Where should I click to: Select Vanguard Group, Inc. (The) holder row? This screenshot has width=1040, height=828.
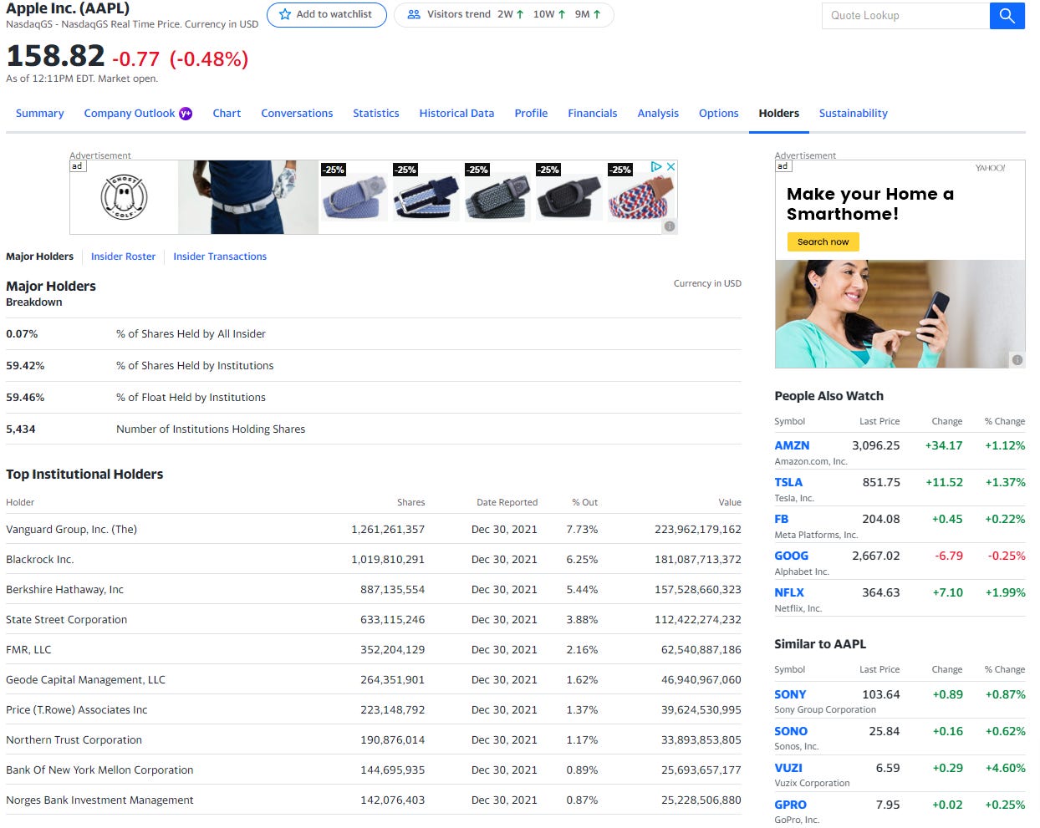pos(374,530)
